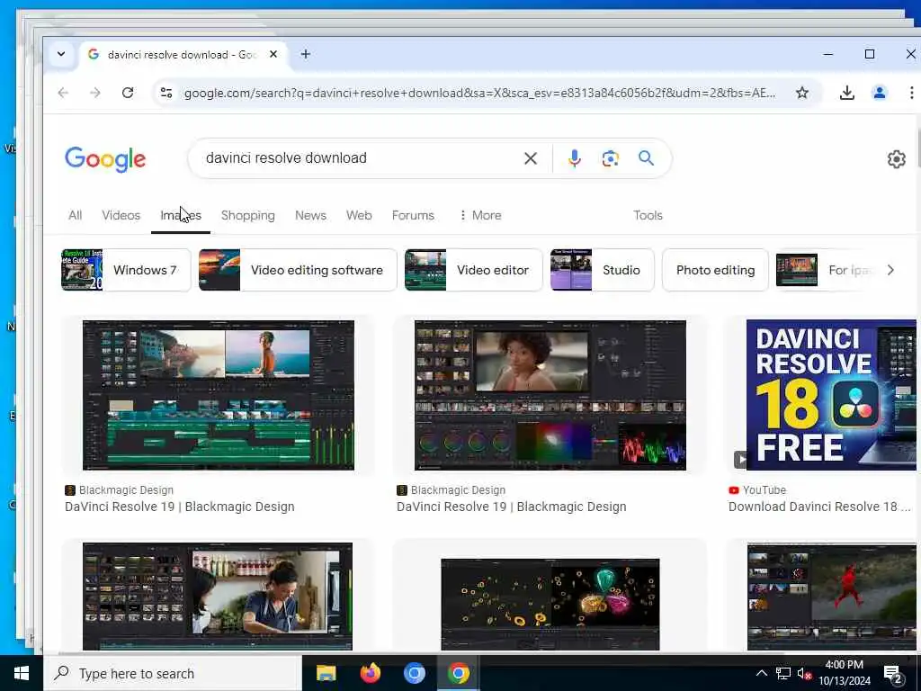This screenshot has height=691, width=921.
Task: Open first DaVinci Resolve 19 | Blackmagic Design link
Action: click(180, 507)
